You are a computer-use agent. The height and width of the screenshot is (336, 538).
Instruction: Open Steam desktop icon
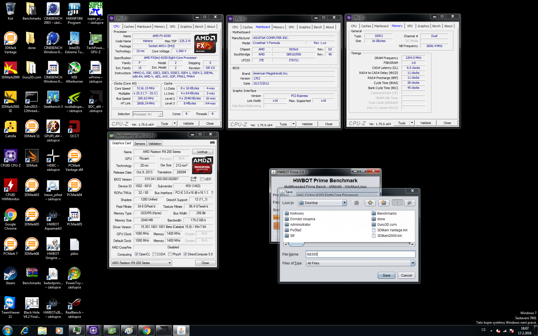[x=11, y=276]
